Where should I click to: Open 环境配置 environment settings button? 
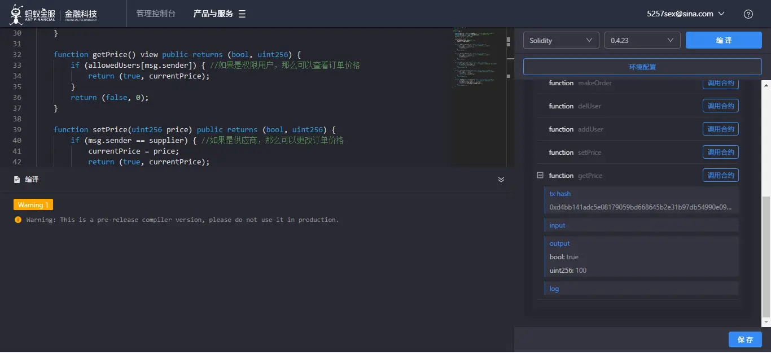click(642, 67)
